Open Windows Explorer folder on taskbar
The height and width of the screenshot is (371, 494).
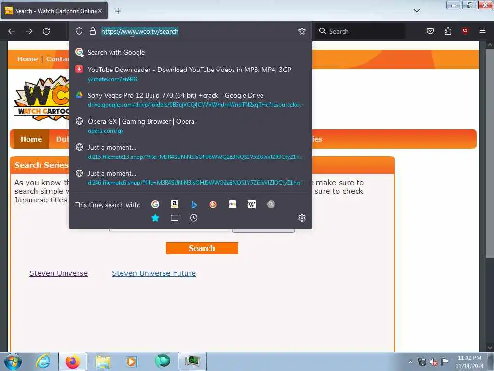pos(103,361)
